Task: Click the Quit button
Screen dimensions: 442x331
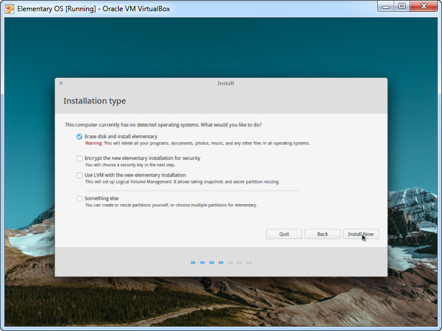Action: 284,234
